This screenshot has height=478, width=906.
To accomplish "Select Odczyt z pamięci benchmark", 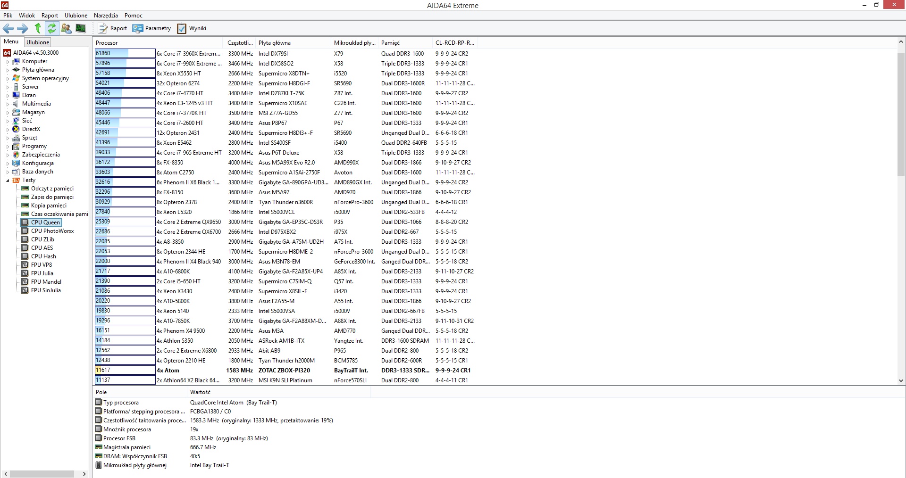I will [52, 189].
